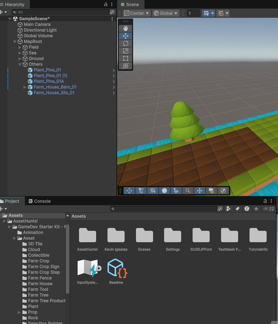278x324 pixels.
Task: Click the Favorites star icon in Project
Action: tap(256, 209)
